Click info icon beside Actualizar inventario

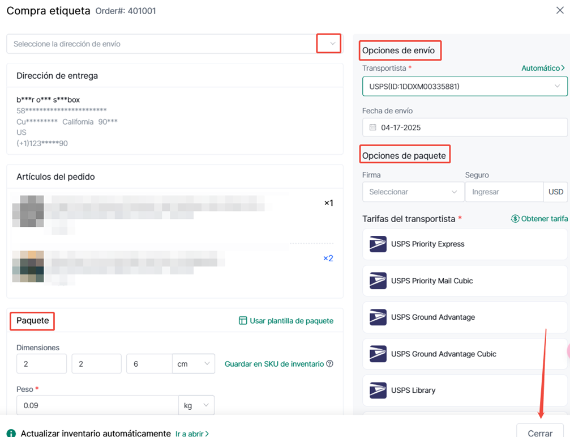coord(11,434)
